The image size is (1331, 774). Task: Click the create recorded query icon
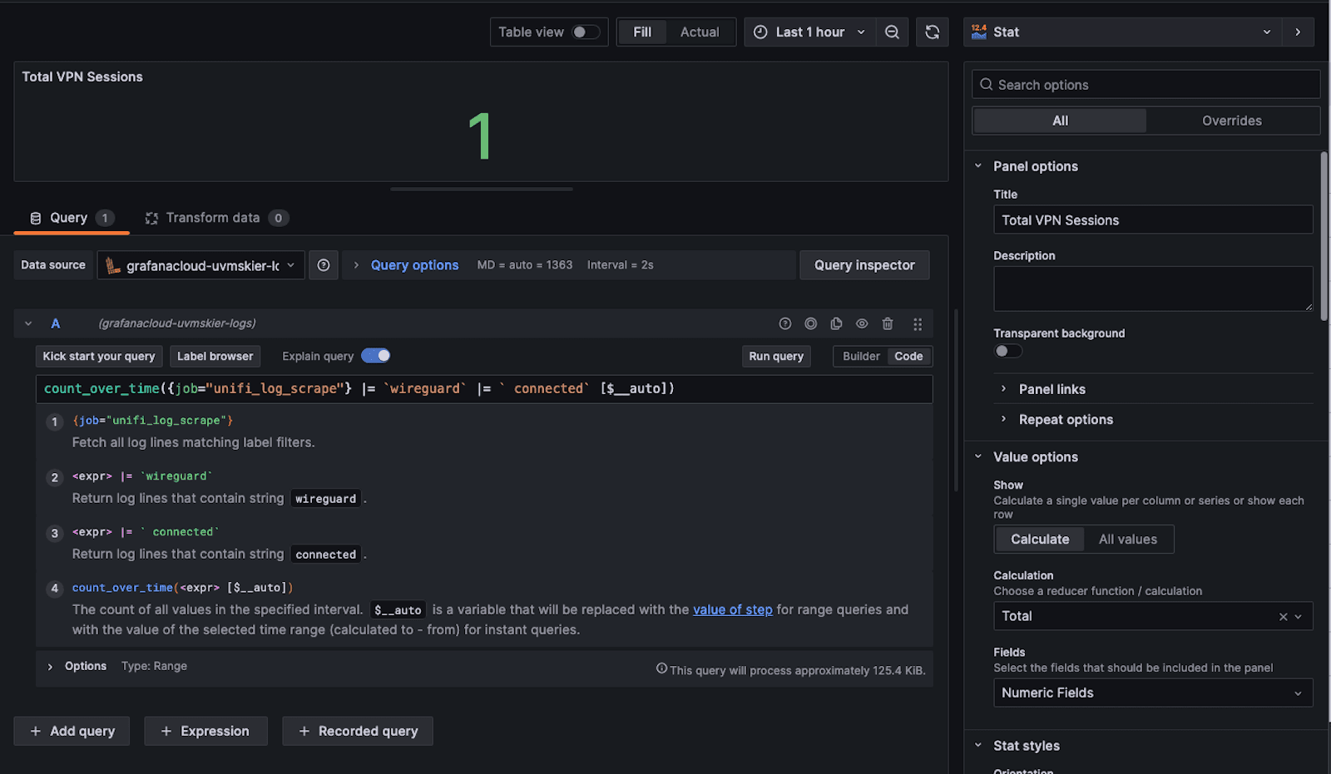point(810,323)
